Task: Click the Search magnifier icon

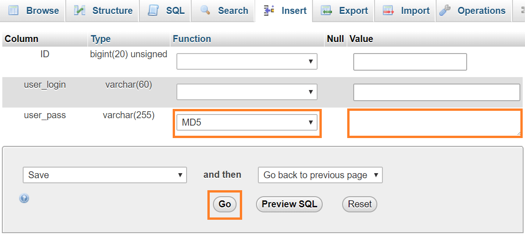Action: pyautogui.click(x=205, y=10)
